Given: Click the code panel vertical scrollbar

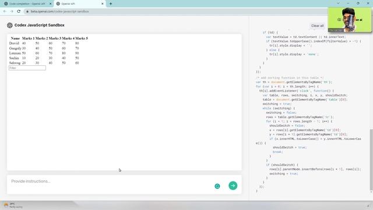Looking at the screenshot, I should [371, 160].
